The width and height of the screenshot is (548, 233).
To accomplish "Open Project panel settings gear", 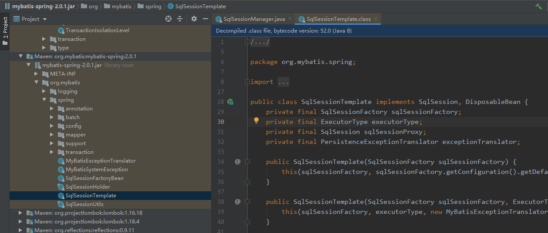I will pyautogui.click(x=194, y=19).
